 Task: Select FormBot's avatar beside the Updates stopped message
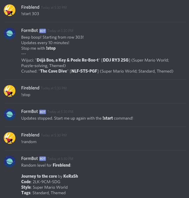tap(10, 114)
